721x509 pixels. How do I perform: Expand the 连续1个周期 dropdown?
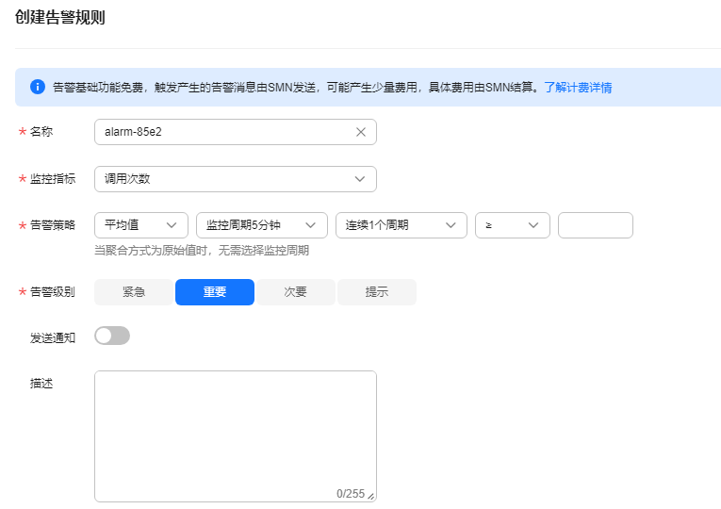(x=401, y=225)
